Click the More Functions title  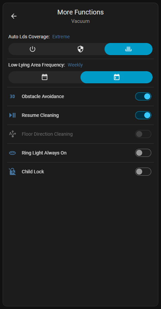(x=80, y=12)
